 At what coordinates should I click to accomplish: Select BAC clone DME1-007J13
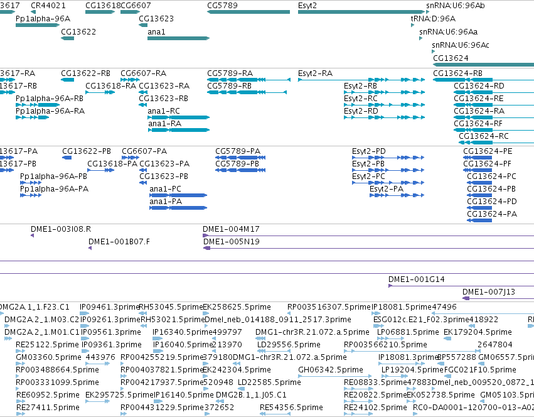coord(489,292)
